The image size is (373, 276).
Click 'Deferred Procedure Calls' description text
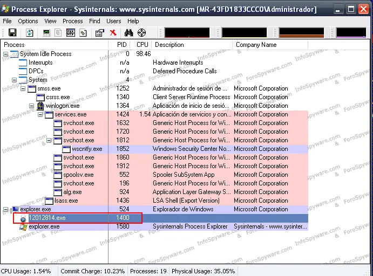coord(185,71)
